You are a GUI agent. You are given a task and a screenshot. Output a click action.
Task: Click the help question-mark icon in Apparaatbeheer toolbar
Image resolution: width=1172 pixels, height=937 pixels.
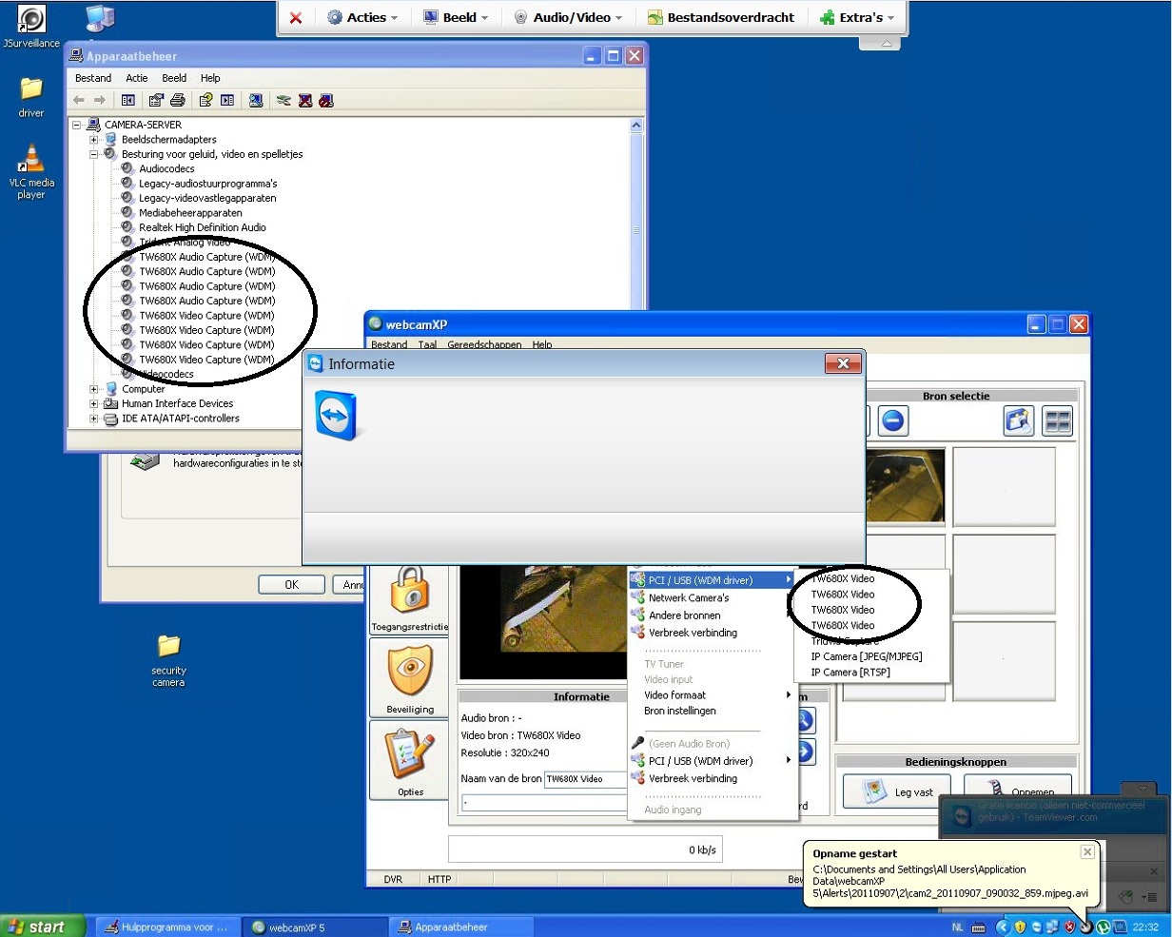(205, 100)
